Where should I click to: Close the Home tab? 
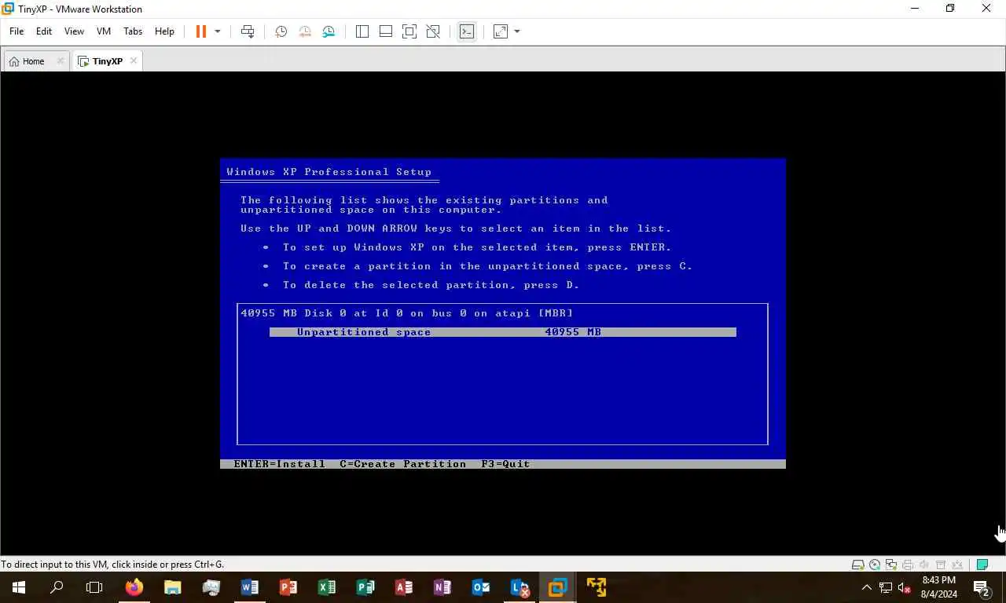click(61, 61)
